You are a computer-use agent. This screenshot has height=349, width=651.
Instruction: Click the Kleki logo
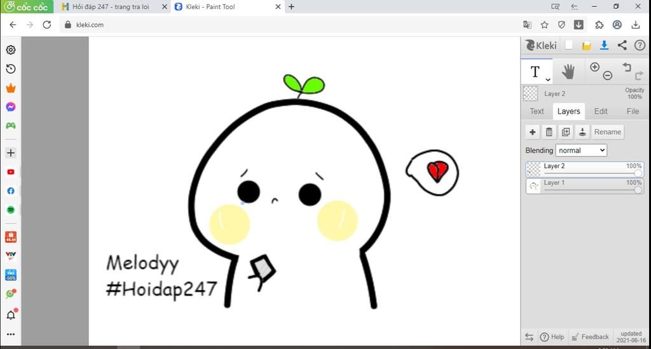tap(541, 45)
